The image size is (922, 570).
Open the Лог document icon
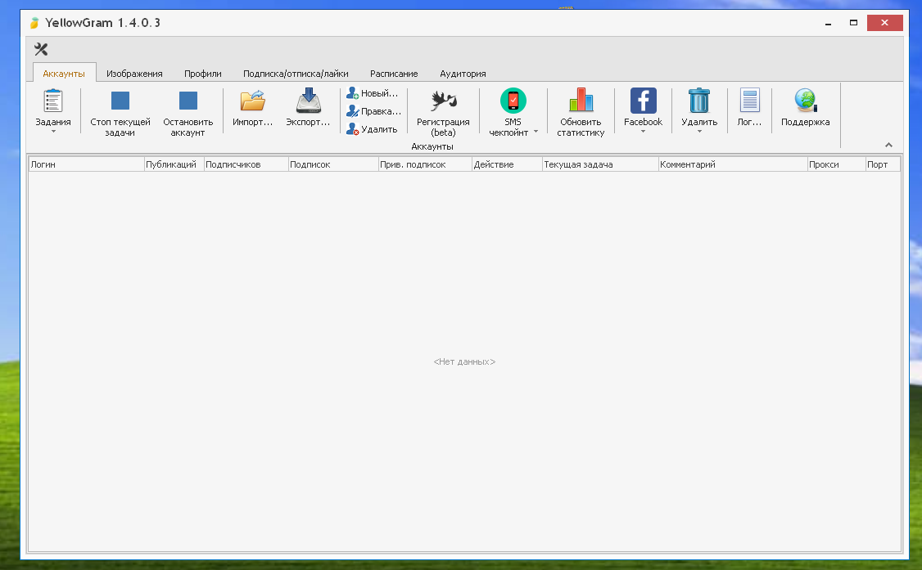click(x=749, y=101)
